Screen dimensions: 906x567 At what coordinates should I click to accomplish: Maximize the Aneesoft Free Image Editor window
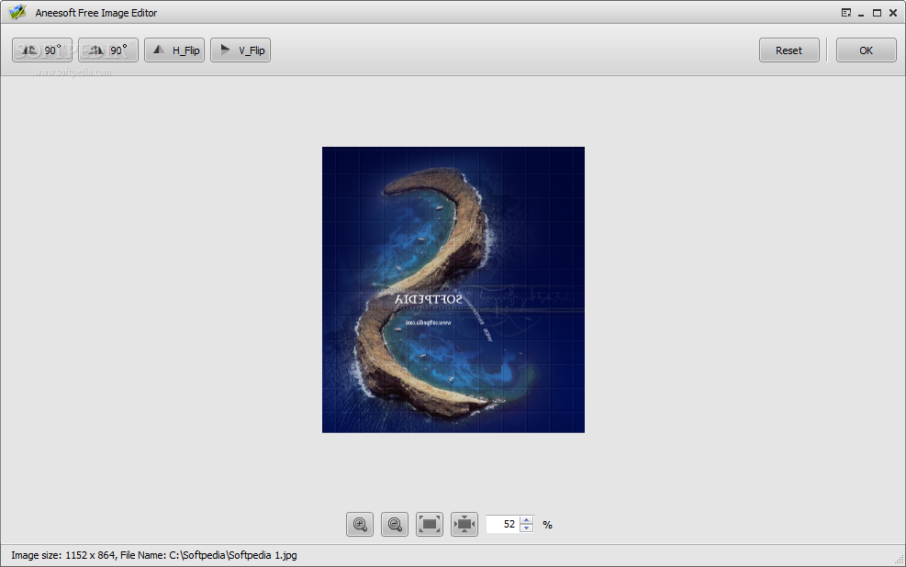pos(878,13)
